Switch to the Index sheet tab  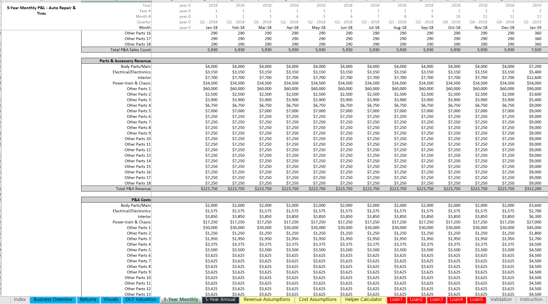point(19,300)
